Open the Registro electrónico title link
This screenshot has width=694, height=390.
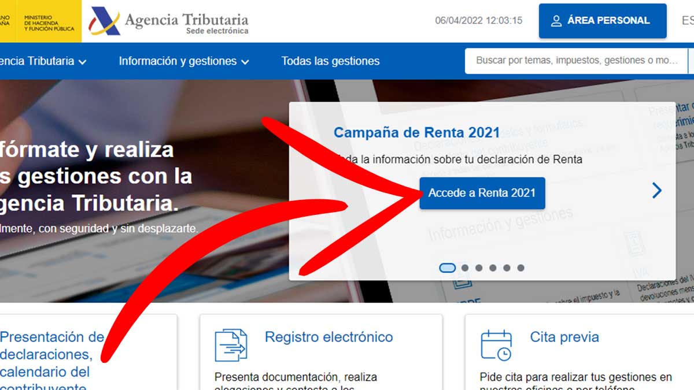328,337
